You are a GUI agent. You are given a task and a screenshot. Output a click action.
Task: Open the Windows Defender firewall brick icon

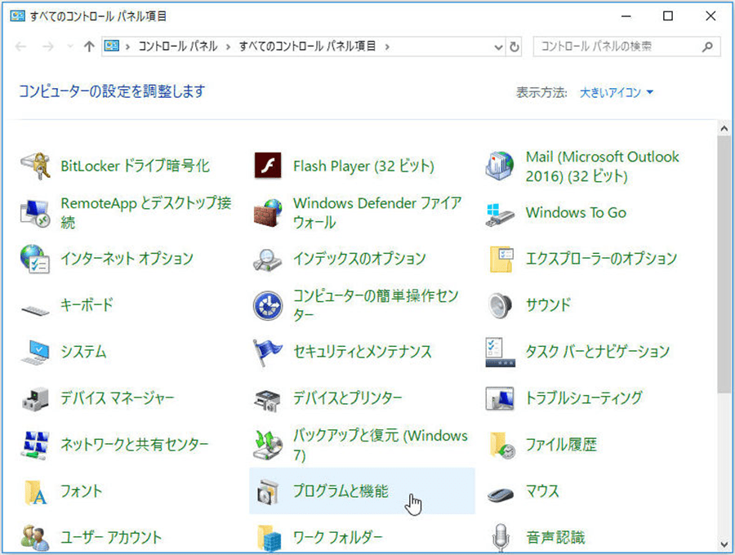(268, 213)
